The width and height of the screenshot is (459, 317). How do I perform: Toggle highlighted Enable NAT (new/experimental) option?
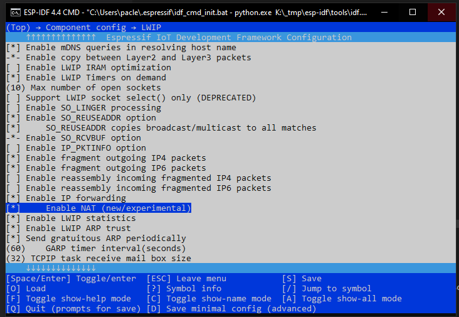coord(98,208)
